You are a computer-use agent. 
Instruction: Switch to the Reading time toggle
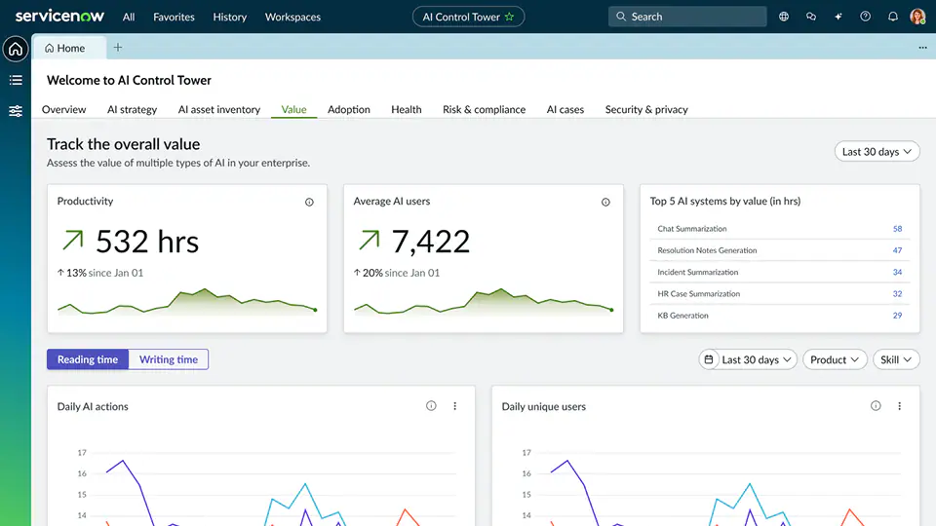[x=88, y=359]
